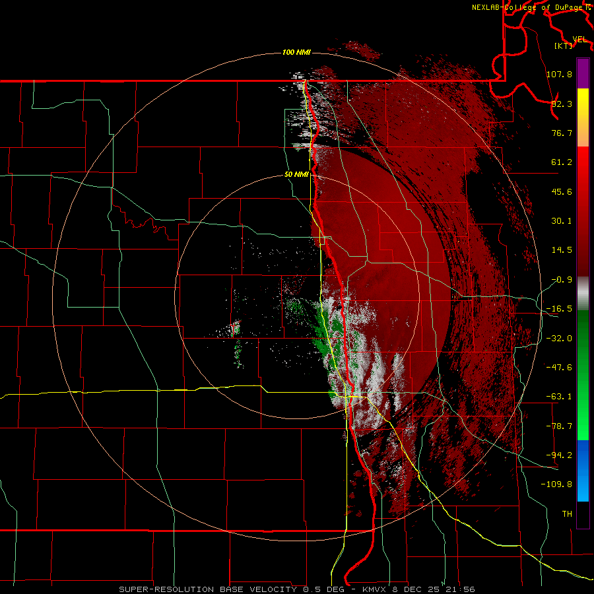Click the VEL legend title
The height and width of the screenshot is (594, 594).
coord(579,40)
